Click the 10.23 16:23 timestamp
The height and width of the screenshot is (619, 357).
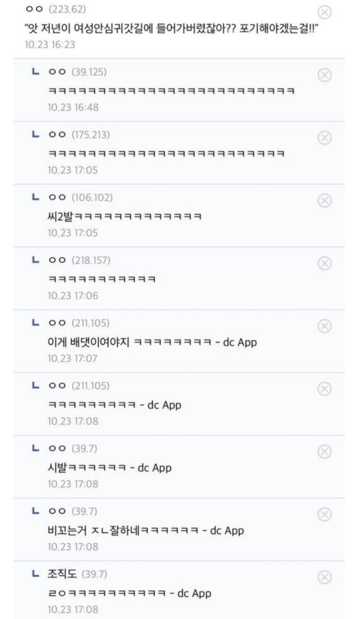pyautogui.click(x=50, y=45)
